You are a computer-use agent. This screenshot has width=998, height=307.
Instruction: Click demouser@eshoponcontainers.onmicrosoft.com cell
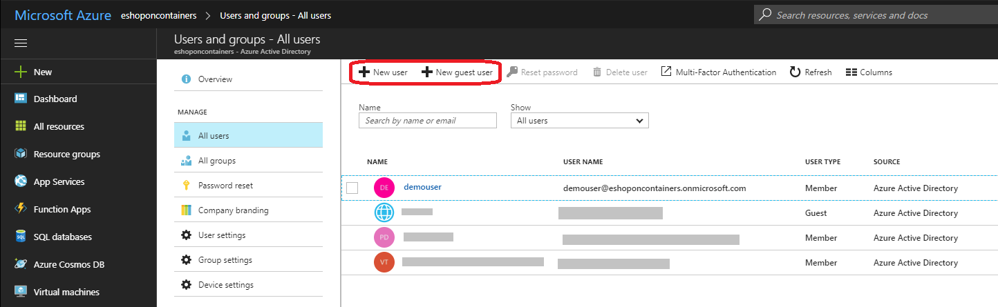click(655, 188)
